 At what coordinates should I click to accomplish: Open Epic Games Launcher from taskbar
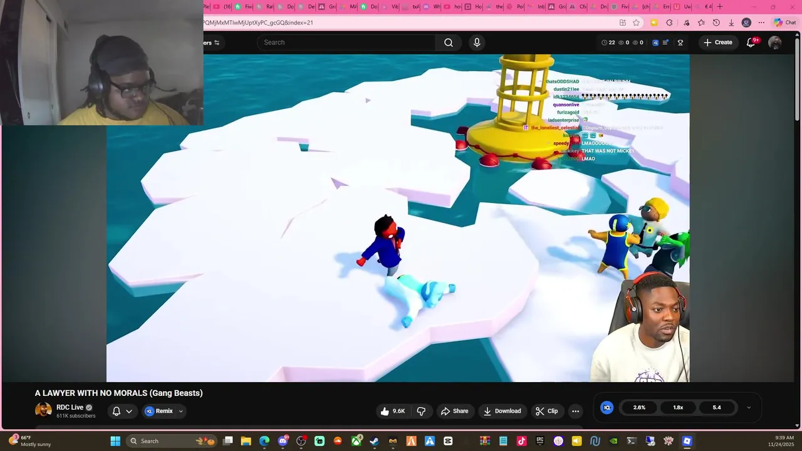pyautogui.click(x=539, y=441)
